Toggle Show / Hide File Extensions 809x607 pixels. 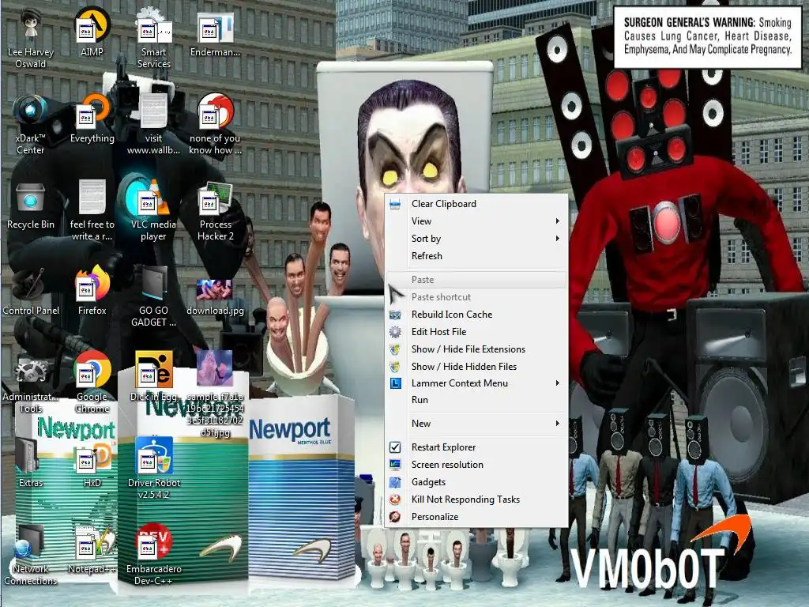(x=476, y=349)
